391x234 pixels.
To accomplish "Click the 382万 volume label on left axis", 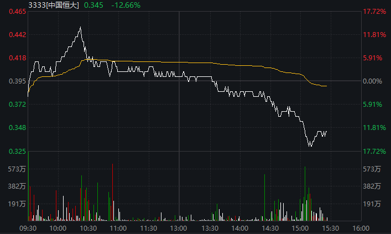I will tap(17, 186).
